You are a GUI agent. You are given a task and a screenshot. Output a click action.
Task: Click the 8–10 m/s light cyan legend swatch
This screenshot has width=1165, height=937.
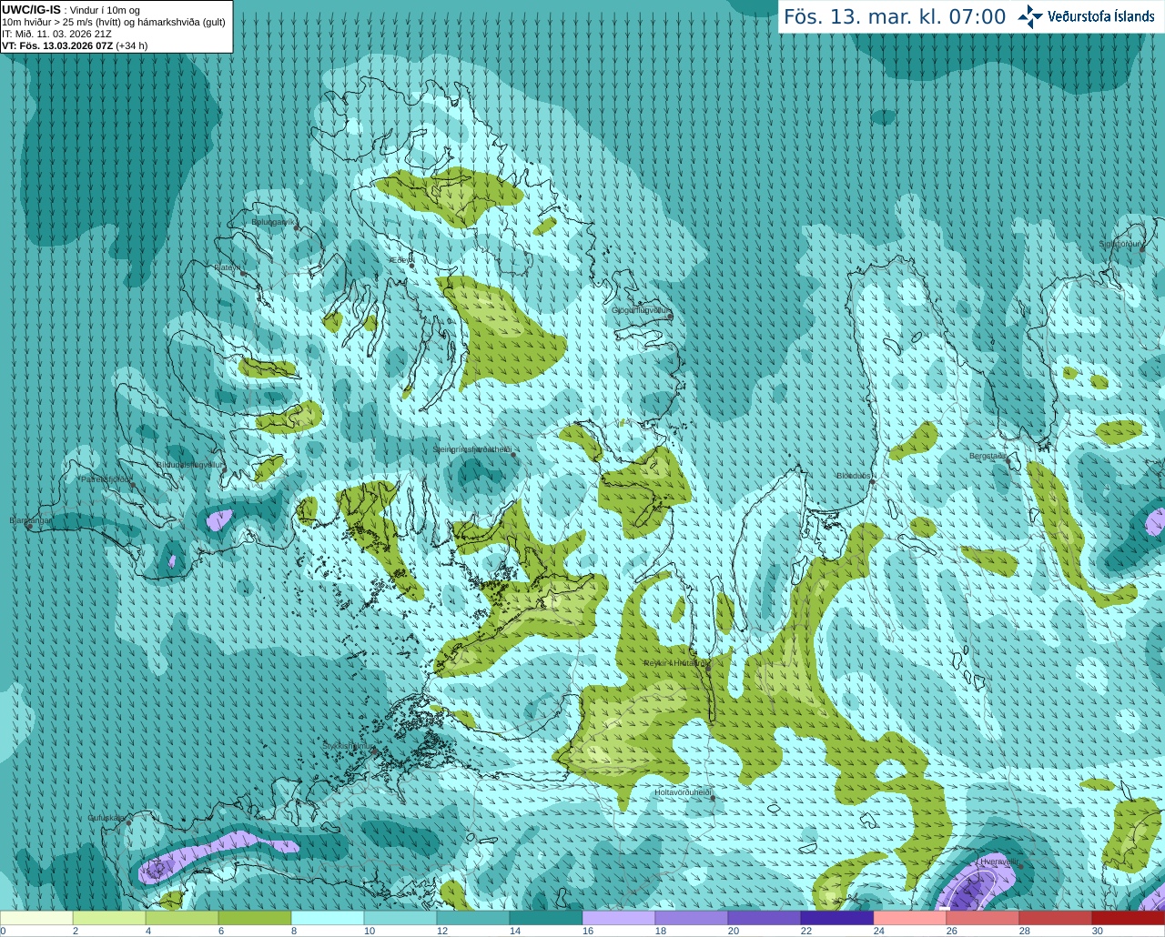tap(328, 918)
